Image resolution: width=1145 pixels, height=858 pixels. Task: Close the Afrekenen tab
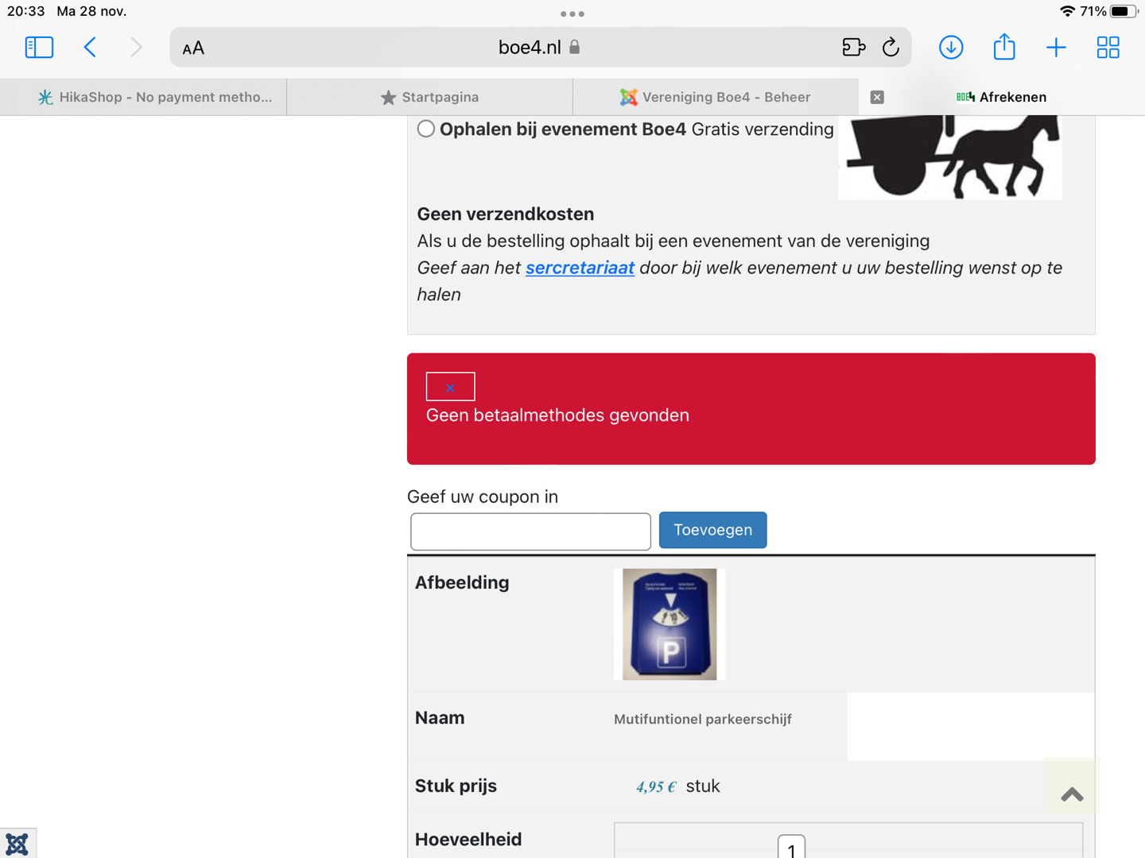(877, 97)
